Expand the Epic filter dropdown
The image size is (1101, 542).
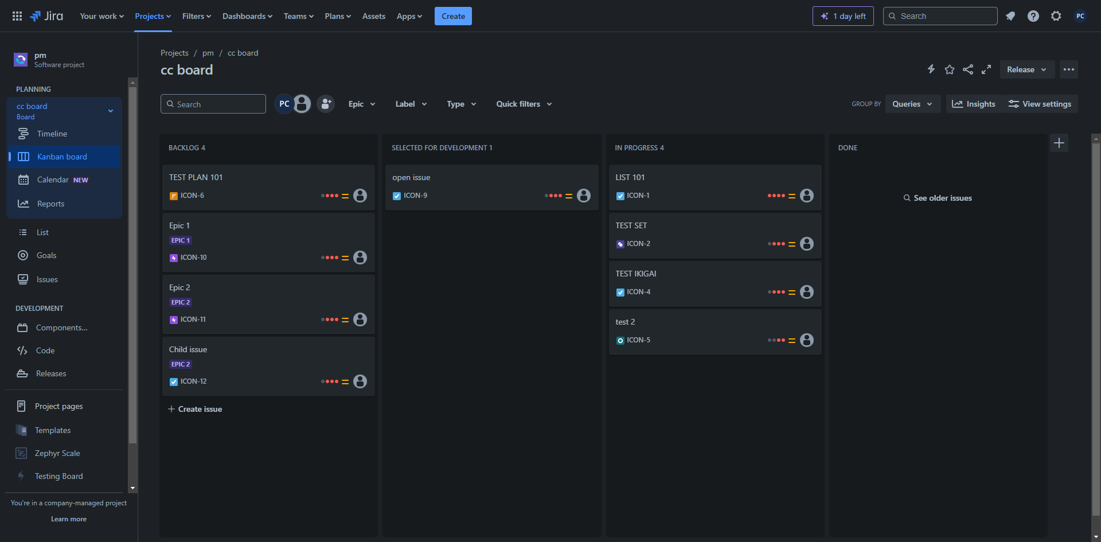[x=362, y=104]
